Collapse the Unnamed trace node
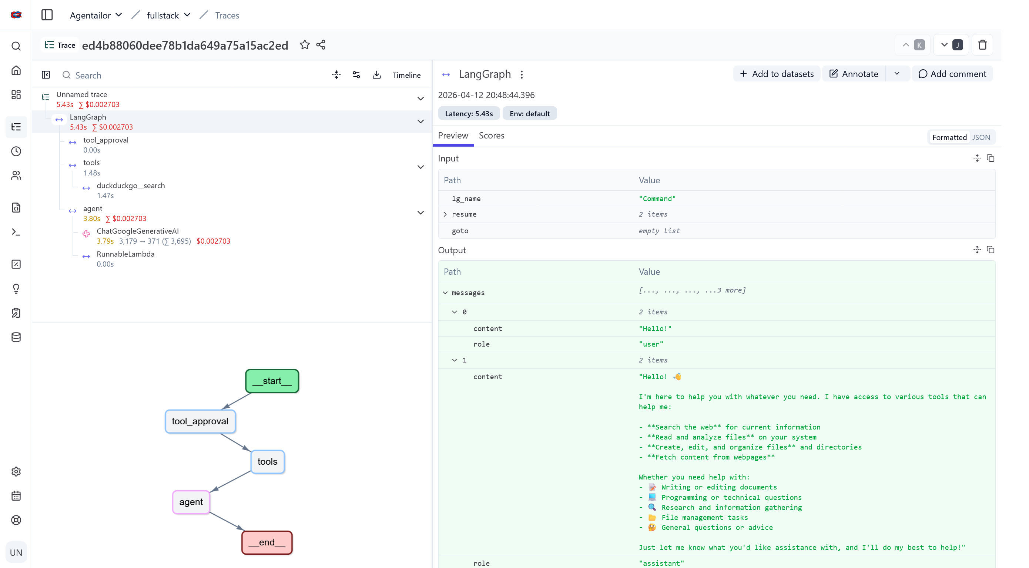Screen dimensions: 1029x568 [x=420, y=99]
